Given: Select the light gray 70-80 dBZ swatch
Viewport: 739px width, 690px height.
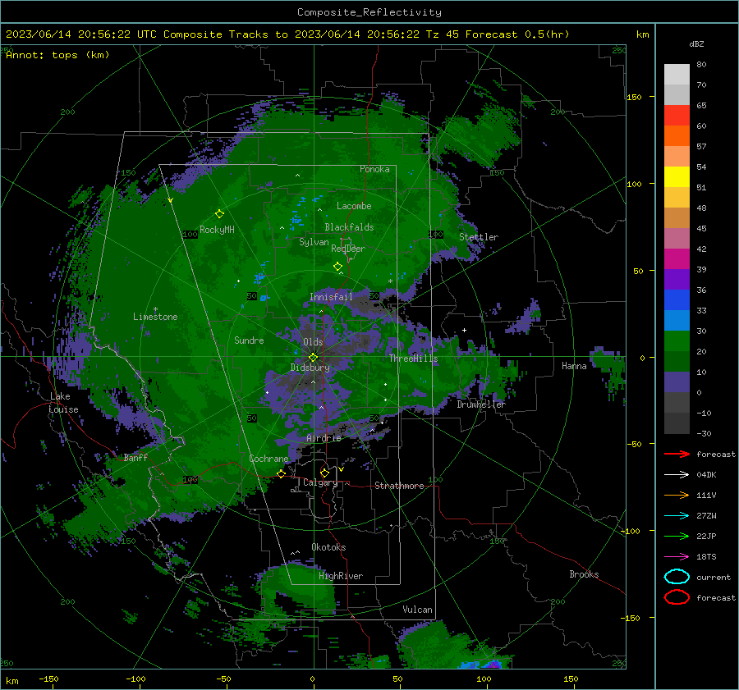Looking at the screenshot, I should [x=677, y=75].
